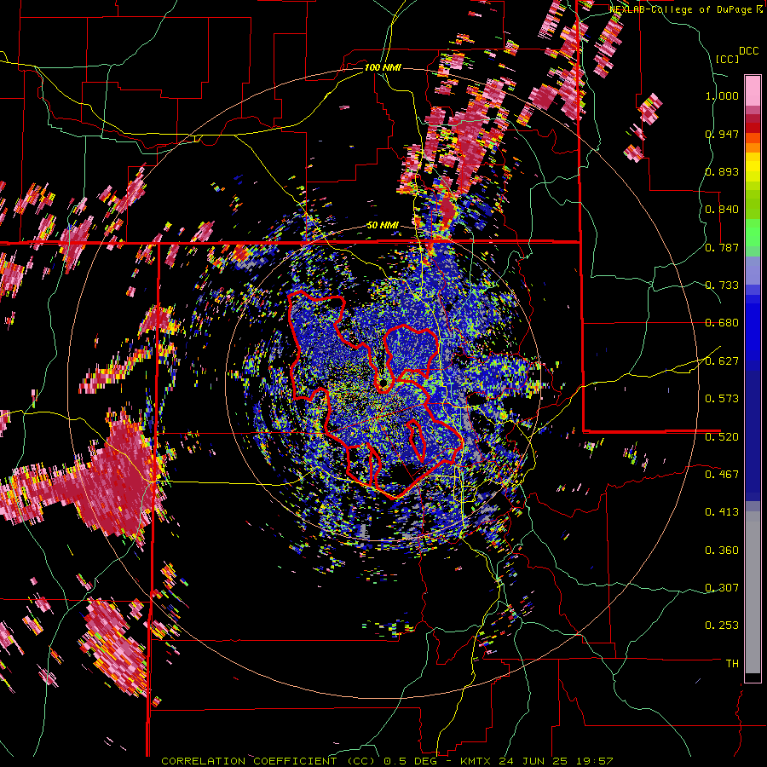Select the 0.787 scale value
The height and width of the screenshot is (767, 767).
coord(722,247)
